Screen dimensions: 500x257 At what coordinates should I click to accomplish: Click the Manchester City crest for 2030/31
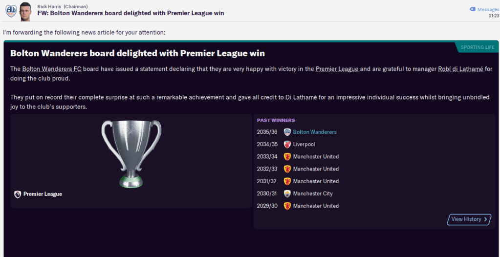(x=287, y=193)
